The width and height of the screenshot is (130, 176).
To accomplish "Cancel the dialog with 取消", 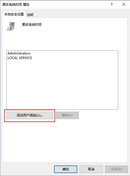I will click(x=91, y=169).
